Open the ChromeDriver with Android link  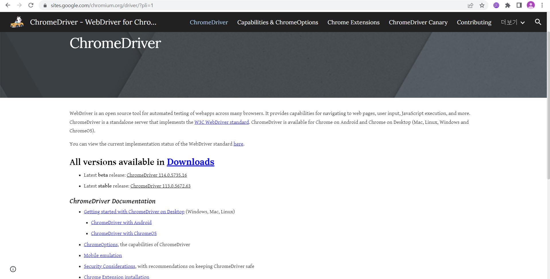click(x=121, y=223)
